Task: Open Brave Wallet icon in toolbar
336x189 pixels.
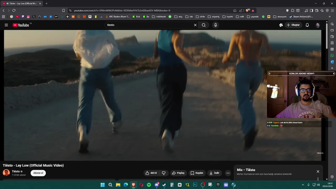Action: coord(317,10)
